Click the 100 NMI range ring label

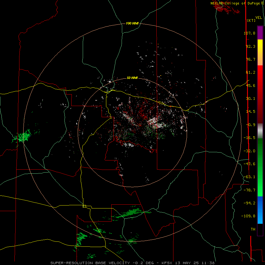[x=132, y=23]
